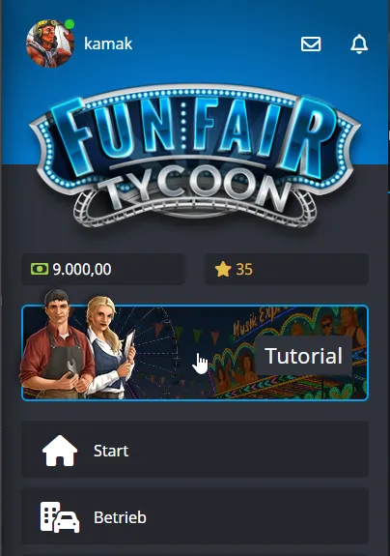
Task: Click the mechanic holding a wrench
Action: 57,346
